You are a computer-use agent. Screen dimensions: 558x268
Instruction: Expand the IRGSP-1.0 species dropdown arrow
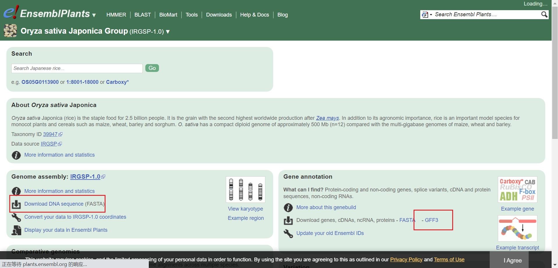(x=168, y=32)
